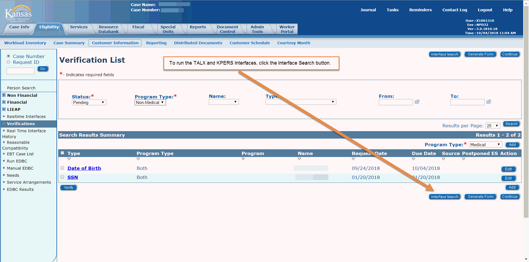
Task: Expand the Non Financial plus icon
Action: coord(4,95)
